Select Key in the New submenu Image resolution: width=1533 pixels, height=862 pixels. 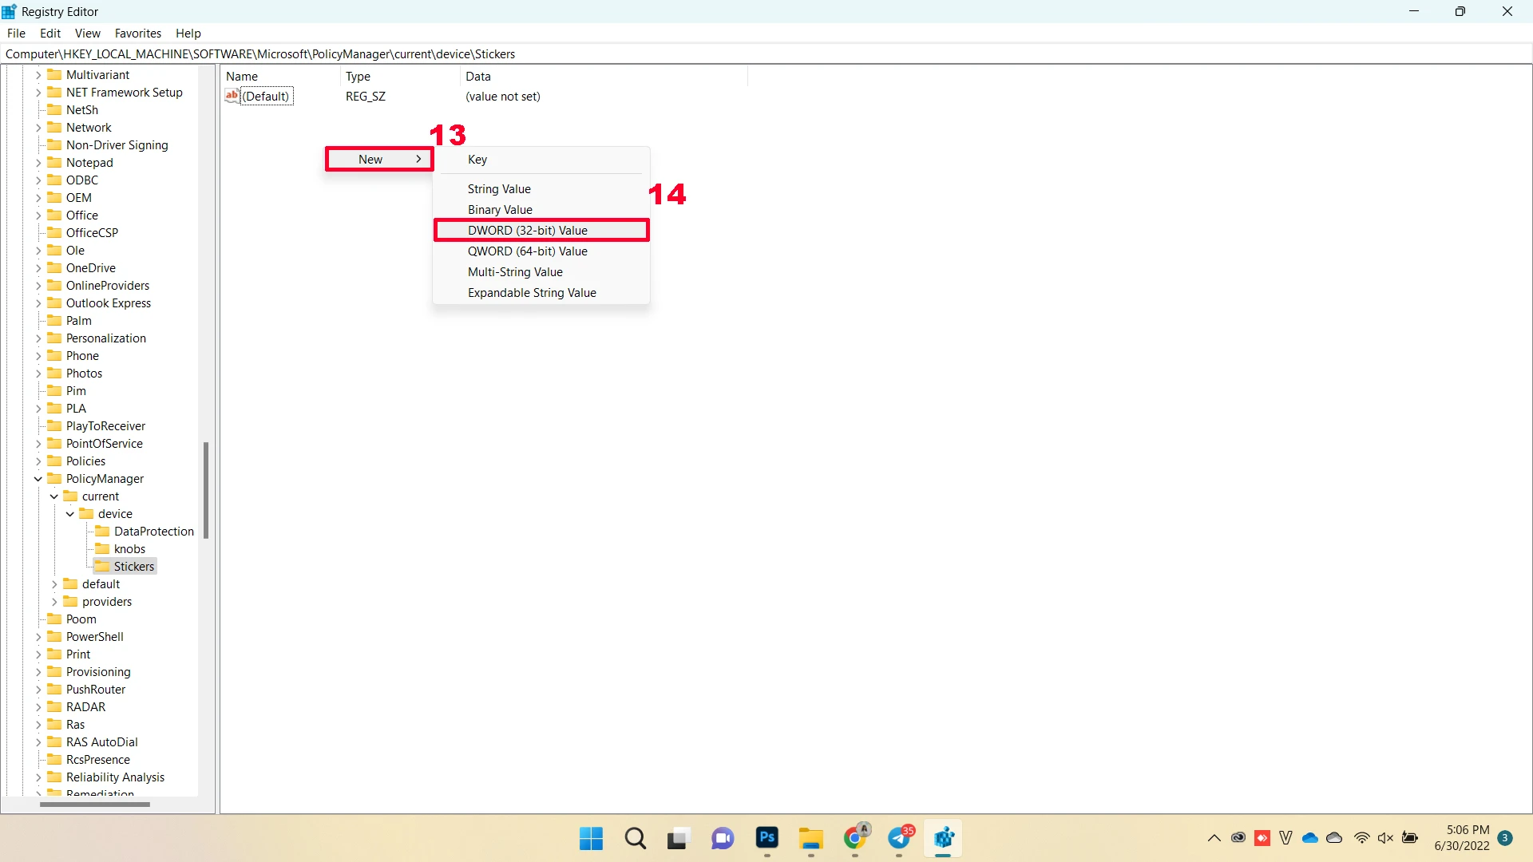coord(541,159)
